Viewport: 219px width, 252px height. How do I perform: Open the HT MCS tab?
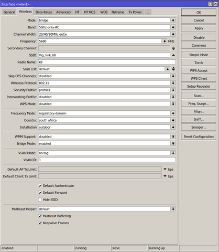(x=90, y=12)
